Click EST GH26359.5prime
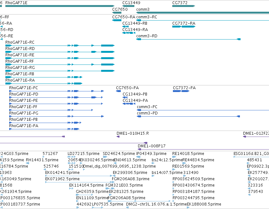This screenshot has width=269, height=209. click(84, 195)
